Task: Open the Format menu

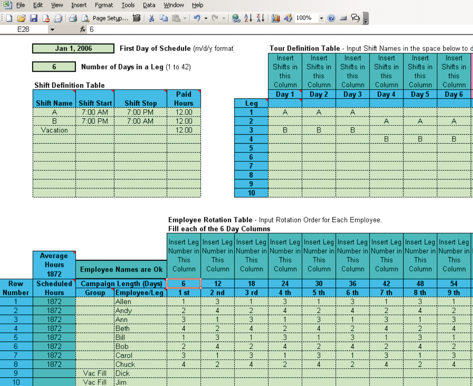Action: (104, 5)
